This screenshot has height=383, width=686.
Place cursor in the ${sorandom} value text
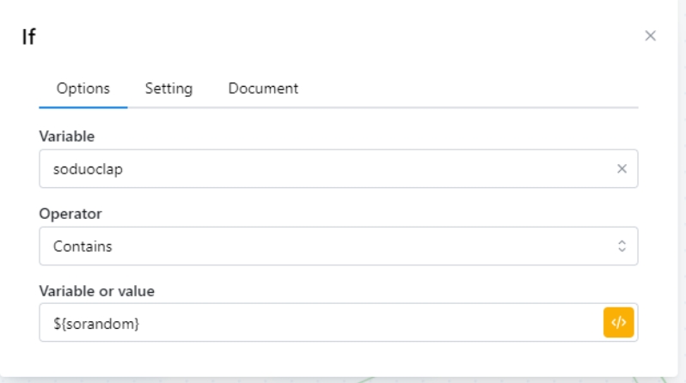(x=95, y=323)
